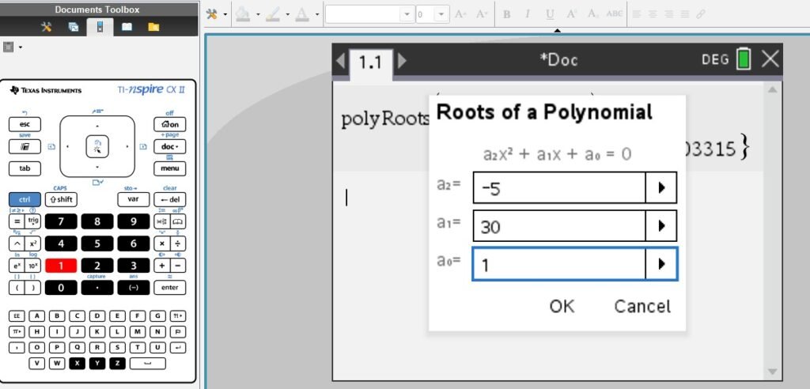Go to previous page with left arrow
This screenshot has width=810, height=389.
point(340,61)
